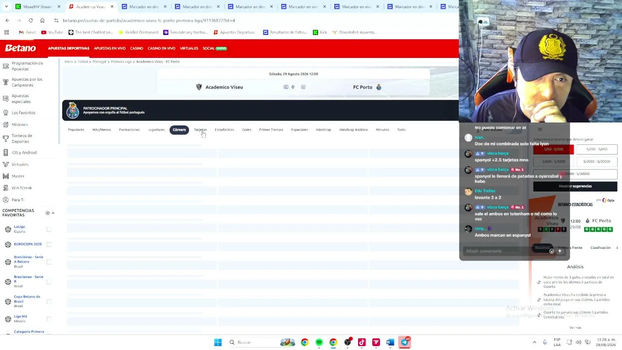The width and height of the screenshot is (622, 350).
Task: Check the EUROCOPA 2028 checkbox
Action: point(49,244)
